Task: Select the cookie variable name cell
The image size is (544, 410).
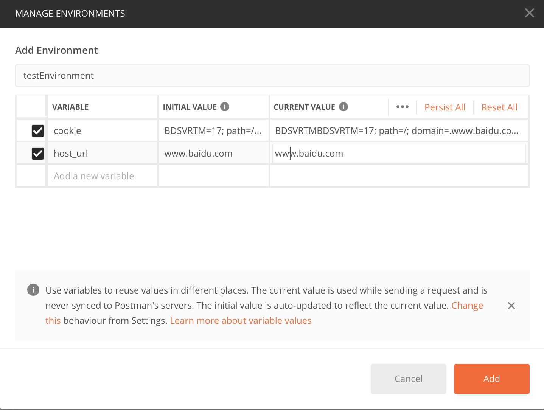Action: (x=103, y=131)
